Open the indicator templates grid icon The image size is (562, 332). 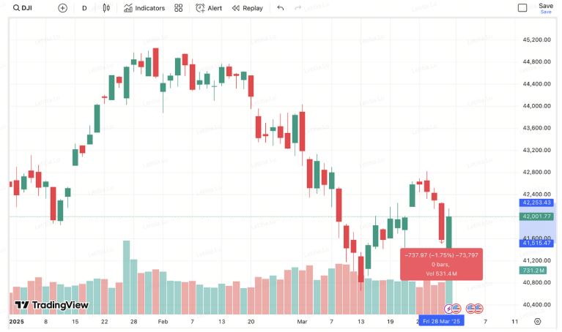(178, 8)
